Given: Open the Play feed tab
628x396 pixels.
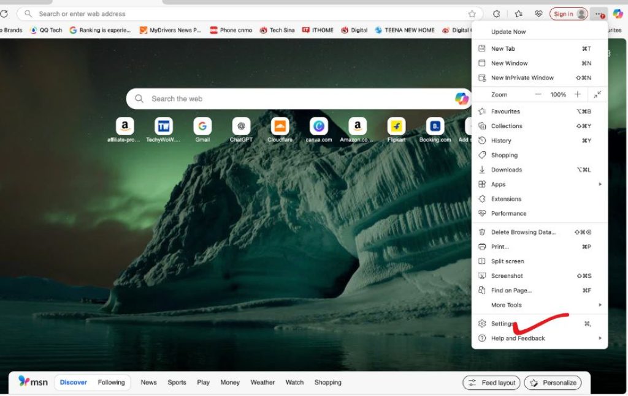Looking at the screenshot, I should (203, 383).
